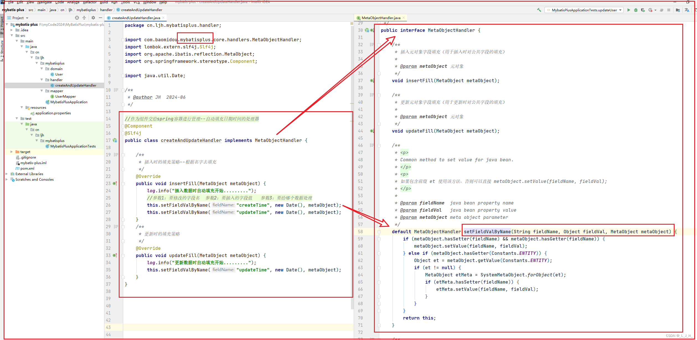Switch to MetaObjectHandler.java tab
This screenshot has width=697, height=340.
click(381, 18)
